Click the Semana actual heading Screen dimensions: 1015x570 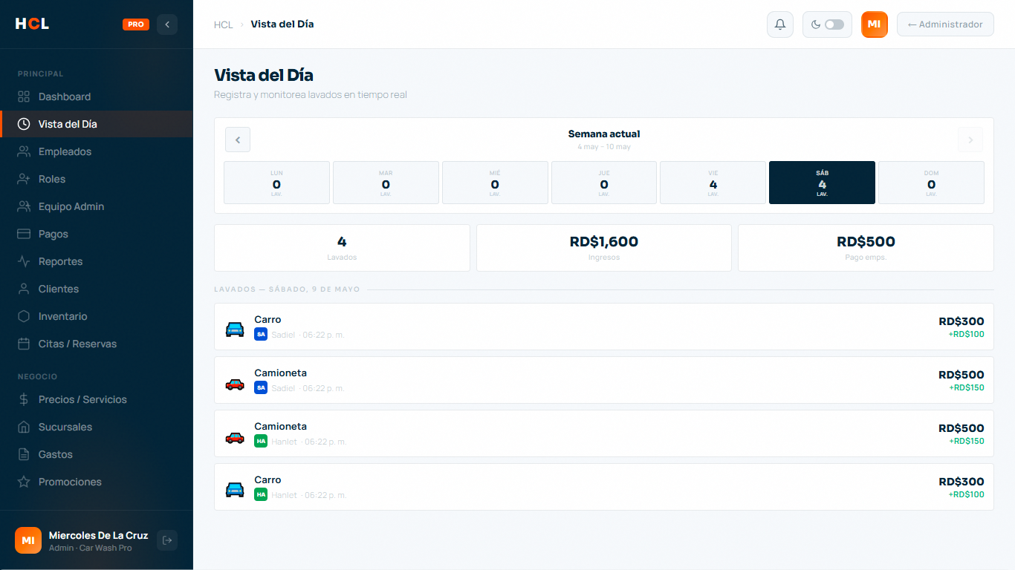click(x=604, y=134)
